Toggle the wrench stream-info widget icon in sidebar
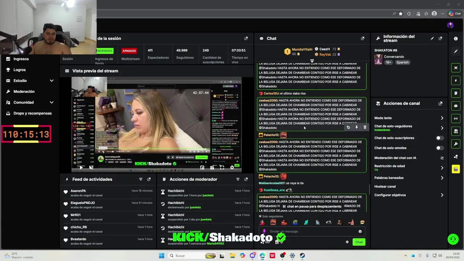This screenshot has height=261, width=464. (x=456, y=144)
